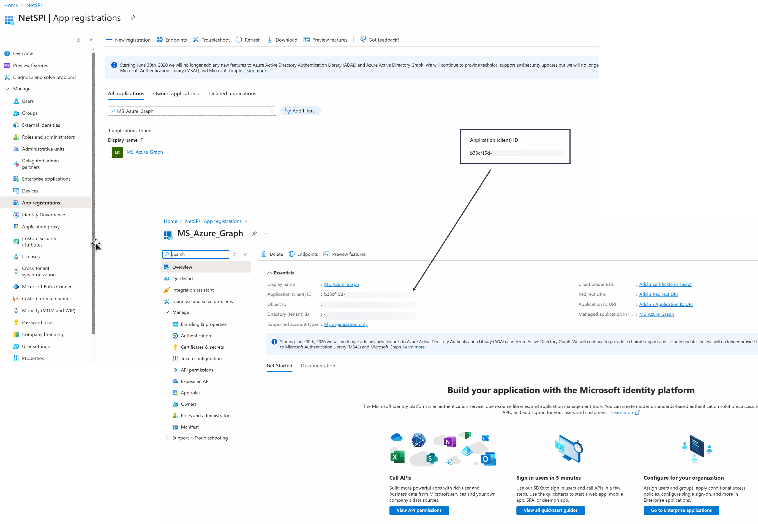Click the MS_Azure_Graph menu search box
Viewport: 758px width, 524px height.
click(196, 254)
